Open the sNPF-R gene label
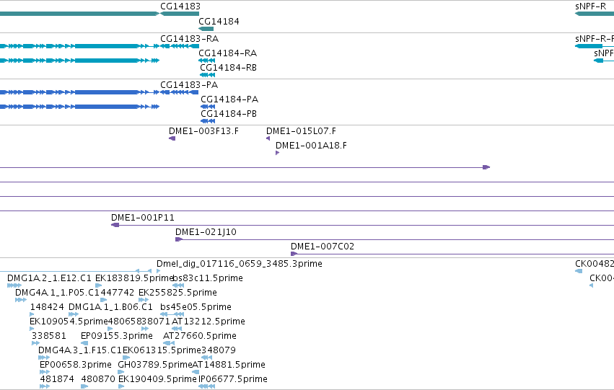Image resolution: width=614 pixels, height=390 pixels. [590, 6]
